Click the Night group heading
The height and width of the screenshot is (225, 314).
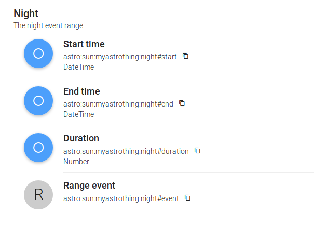(25, 14)
